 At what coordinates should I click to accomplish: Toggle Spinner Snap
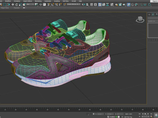(60, 5)
